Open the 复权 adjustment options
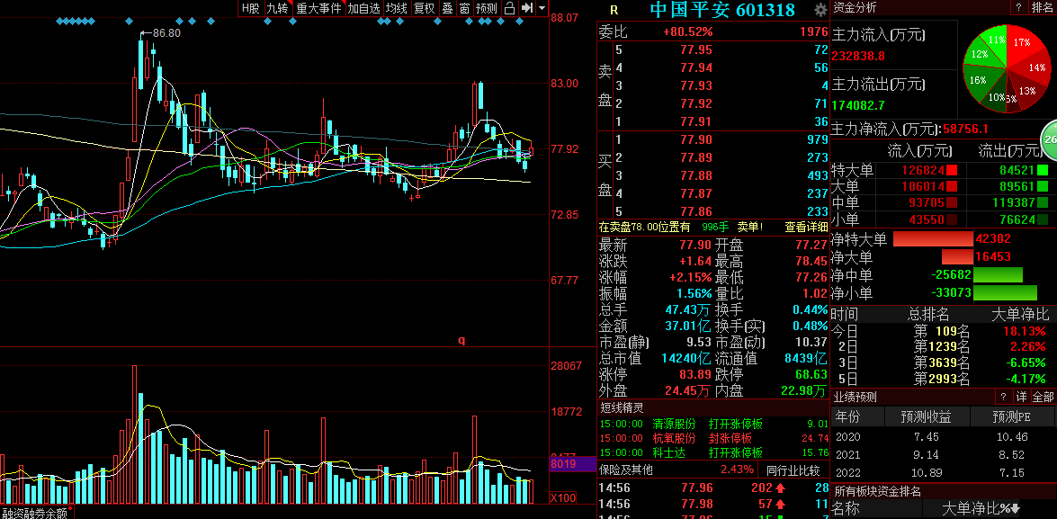The height and width of the screenshot is (519, 1057). coord(425,8)
